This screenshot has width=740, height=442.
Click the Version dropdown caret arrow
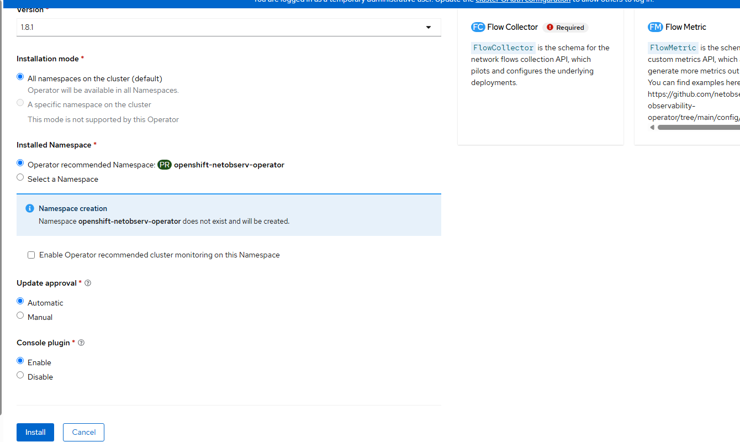(x=429, y=27)
